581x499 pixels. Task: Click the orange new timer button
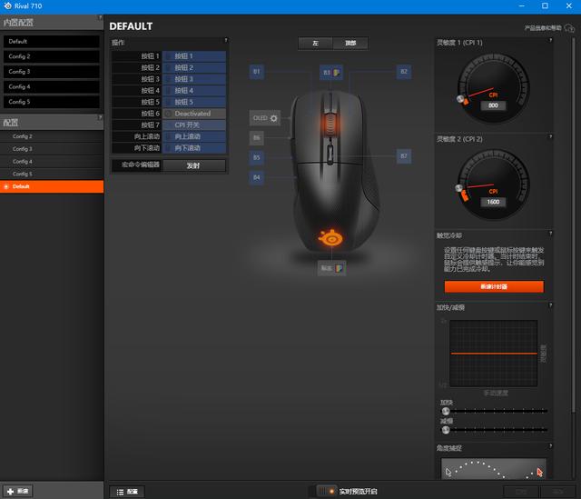click(494, 286)
